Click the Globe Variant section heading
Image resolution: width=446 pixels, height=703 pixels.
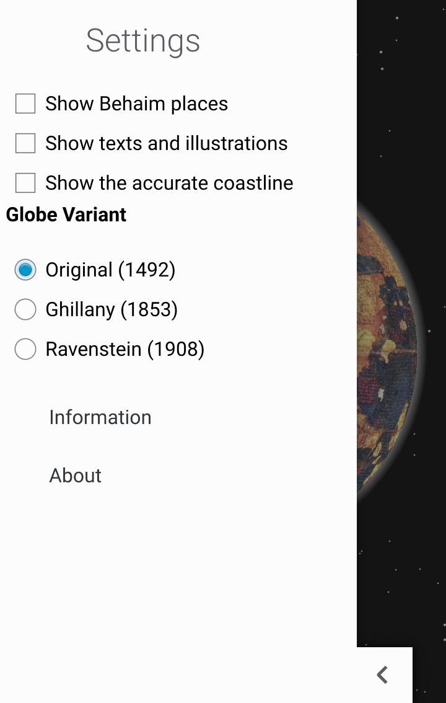click(66, 214)
